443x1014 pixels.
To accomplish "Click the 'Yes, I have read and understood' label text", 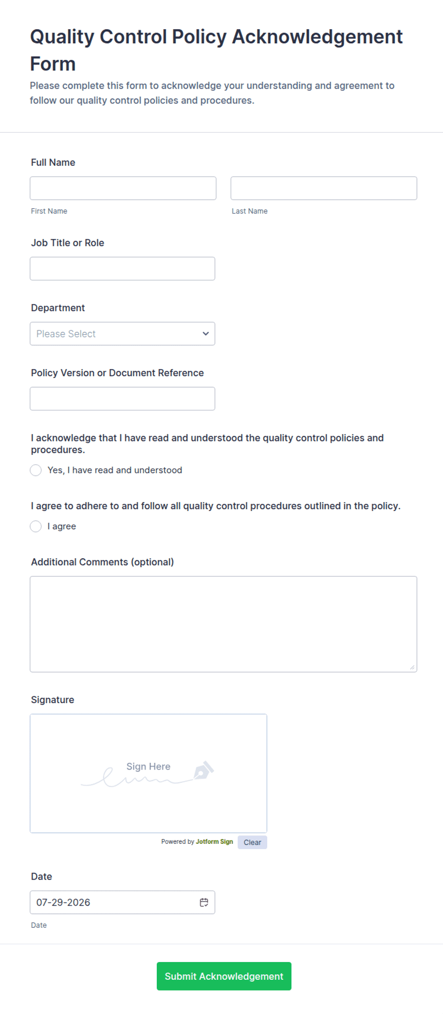I will 115,470.
